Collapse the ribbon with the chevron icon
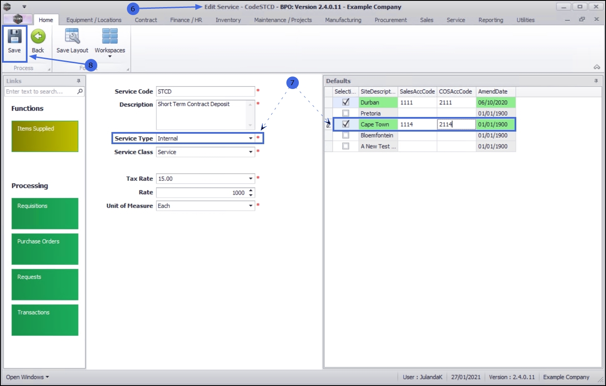Screen dimensions: 606x386 pyautogui.click(x=596, y=67)
